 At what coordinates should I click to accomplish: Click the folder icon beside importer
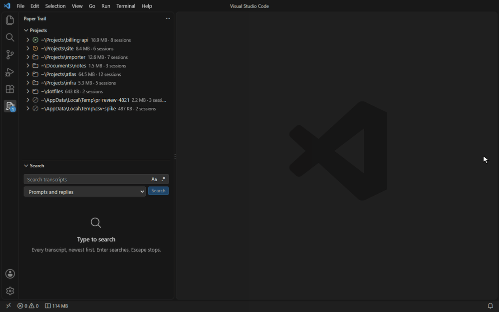pos(35,57)
